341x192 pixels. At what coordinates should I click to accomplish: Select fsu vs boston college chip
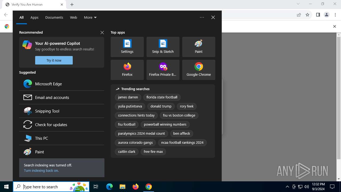179,115
